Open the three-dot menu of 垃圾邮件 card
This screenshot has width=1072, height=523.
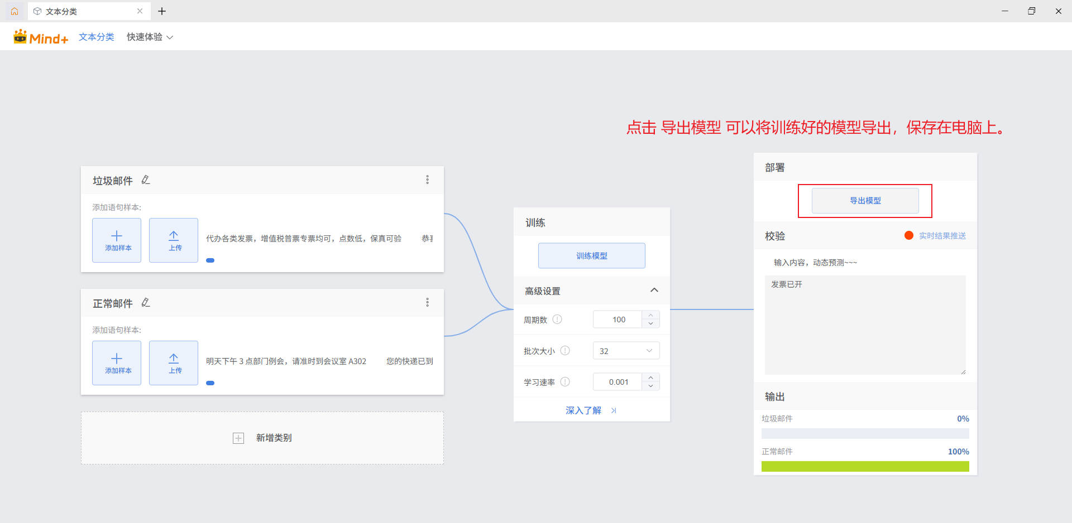click(x=428, y=180)
